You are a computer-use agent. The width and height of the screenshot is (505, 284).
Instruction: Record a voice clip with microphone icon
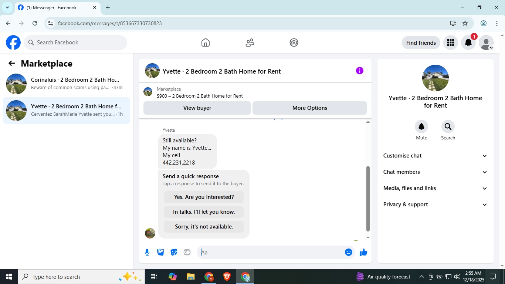(x=147, y=252)
